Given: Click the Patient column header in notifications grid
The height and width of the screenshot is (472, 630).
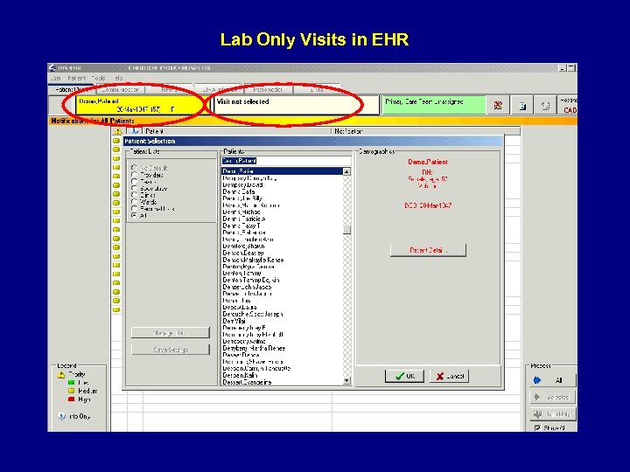Looking at the screenshot, I should 237,131.
